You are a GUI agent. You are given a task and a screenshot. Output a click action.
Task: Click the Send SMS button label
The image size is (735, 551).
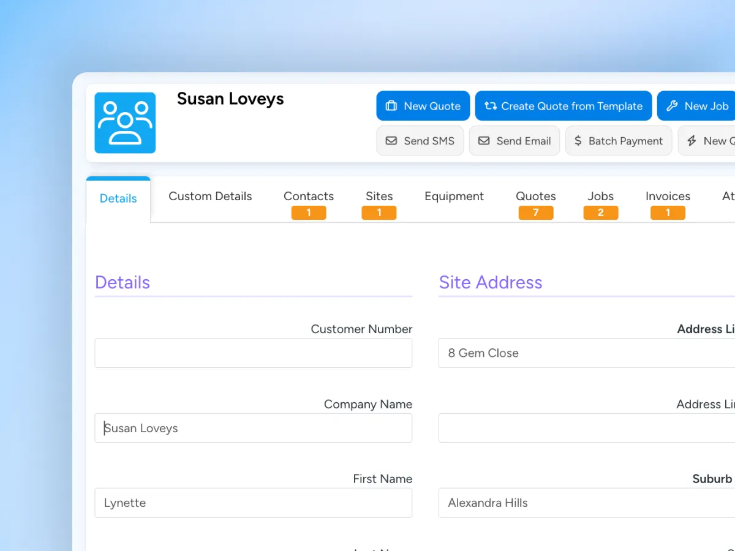pyautogui.click(x=429, y=141)
